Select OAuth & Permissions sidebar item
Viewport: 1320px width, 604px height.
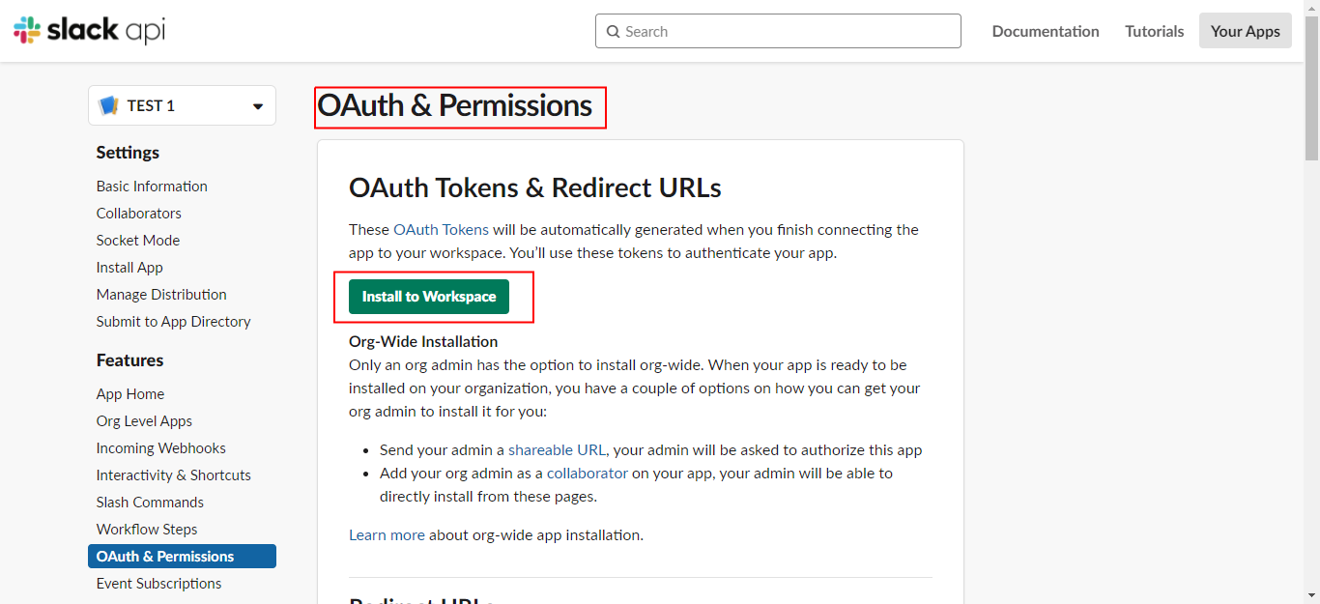pos(182,556)
